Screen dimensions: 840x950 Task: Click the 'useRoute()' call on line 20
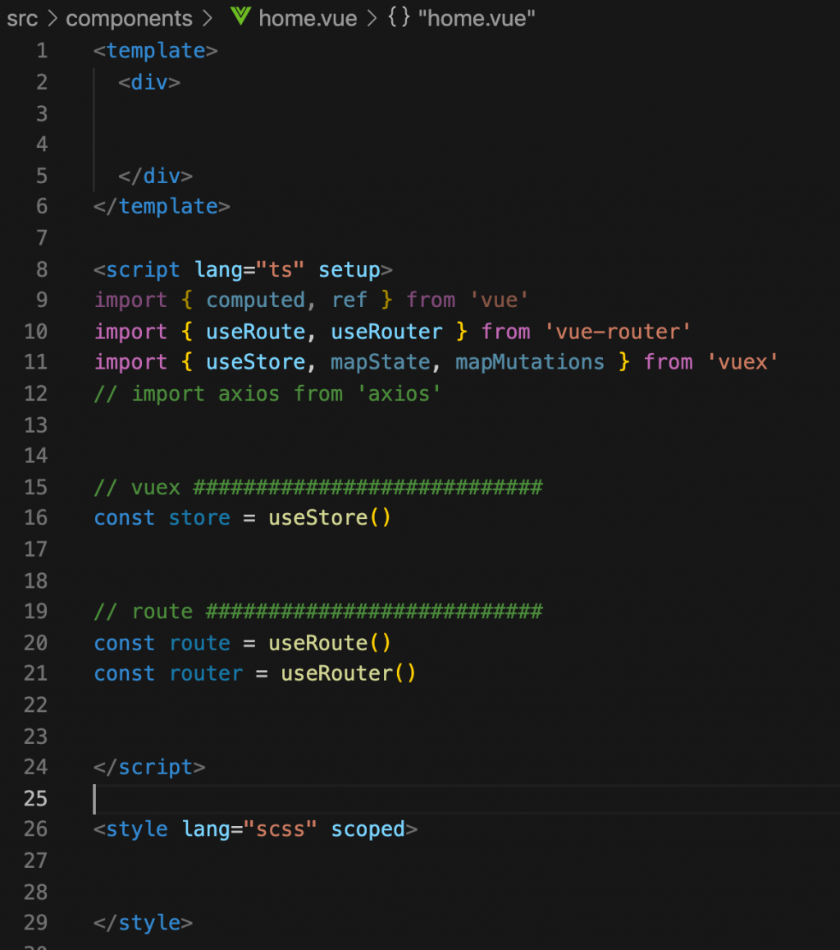(330, 643)
